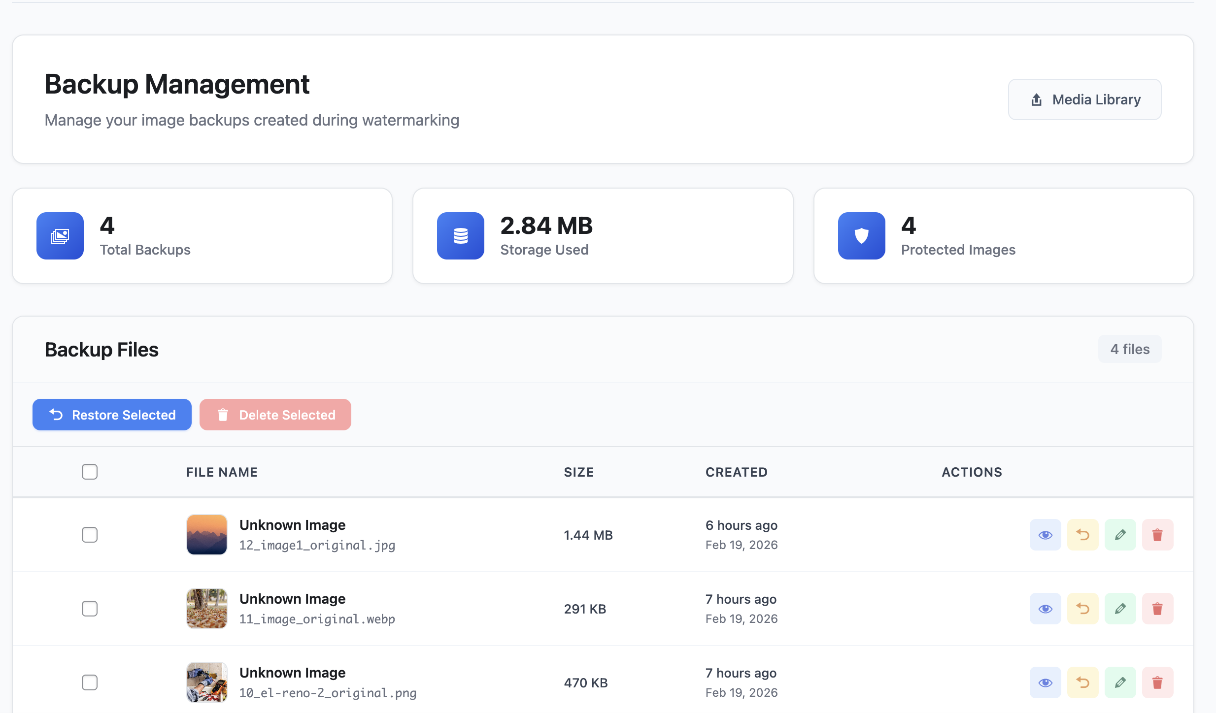Edit the 12_image1_original.jpg backup
Viewport: 1216px width, 713px height.
(1120, 535)
